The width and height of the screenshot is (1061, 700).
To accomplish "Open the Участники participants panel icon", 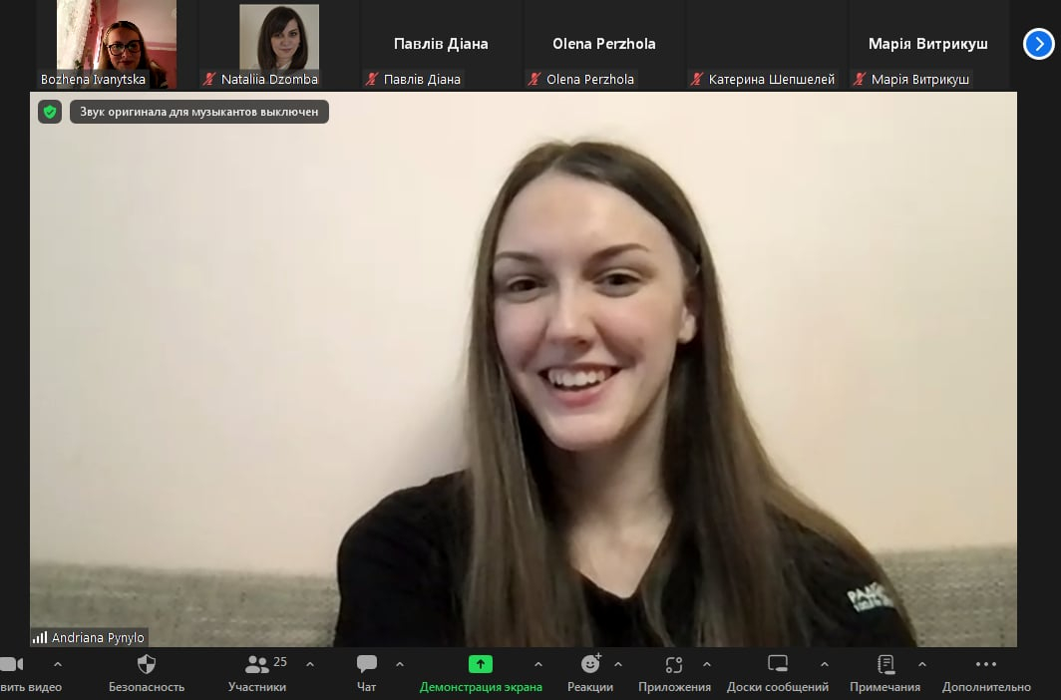I will (256, 664).
